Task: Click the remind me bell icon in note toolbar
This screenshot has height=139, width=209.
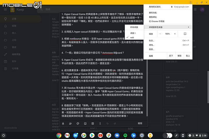Action: (x=63, y=124)
